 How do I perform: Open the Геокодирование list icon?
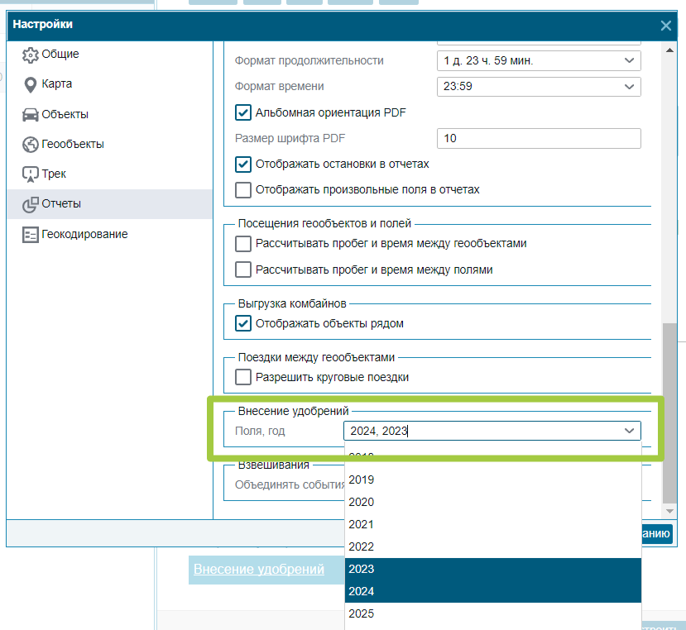(x=30, y=234)
